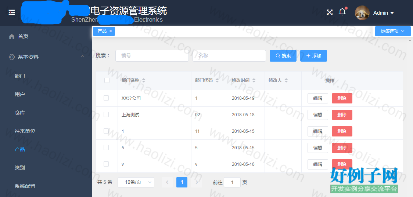Go to previous page arrow
The image size is (413, 197).
[x=167, y=182]
